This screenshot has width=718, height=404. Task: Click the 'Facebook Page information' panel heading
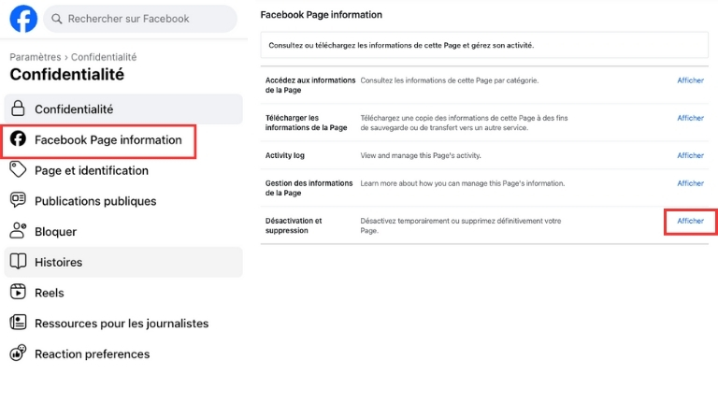(321, 15)
